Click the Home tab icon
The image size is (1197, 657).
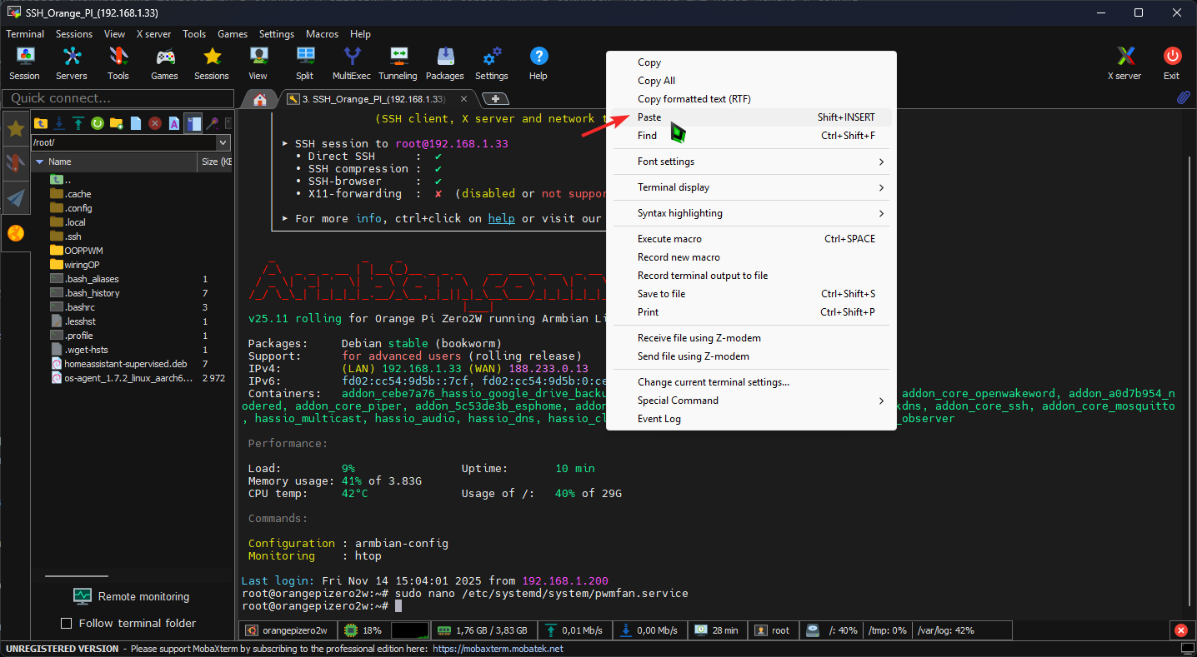[260, 99]
